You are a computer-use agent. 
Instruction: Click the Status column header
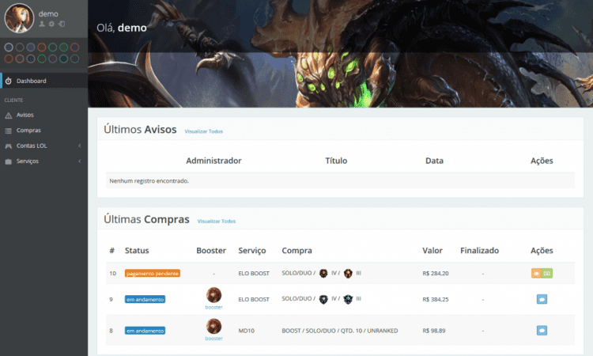(137, 251)
